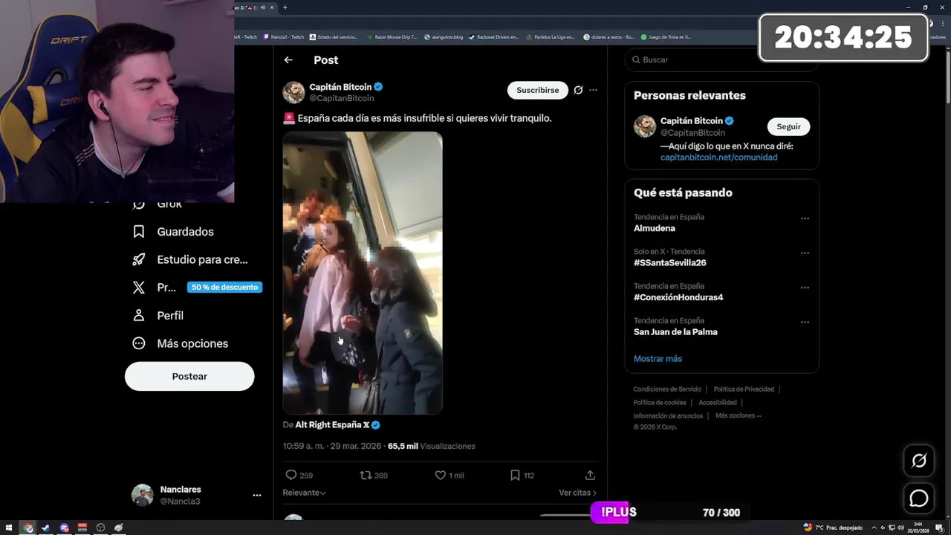Image resolution: width=951 pixels, height=535 pixels.
Task: Select Más opciones in the sidebar menu
Action: (192, 343)
